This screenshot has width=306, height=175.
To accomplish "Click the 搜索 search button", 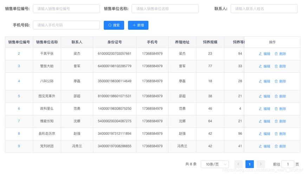I will click(x=114, y=25).
